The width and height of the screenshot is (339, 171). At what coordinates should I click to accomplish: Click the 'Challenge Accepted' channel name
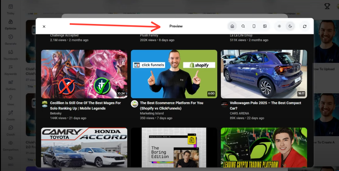(x=64, y=35)
